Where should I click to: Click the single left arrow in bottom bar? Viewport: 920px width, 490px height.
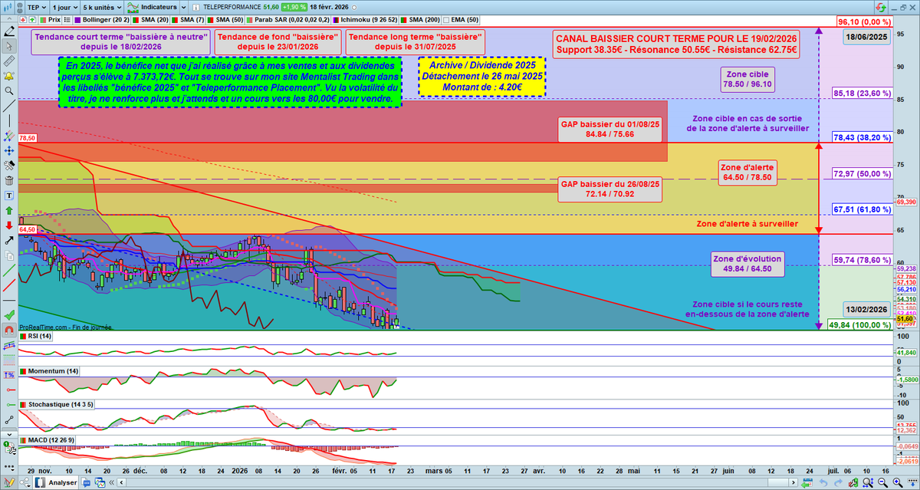pos(121,482)
